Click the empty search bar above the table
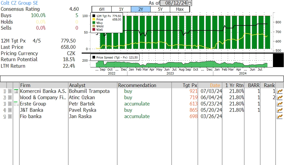 click(142, 79)
